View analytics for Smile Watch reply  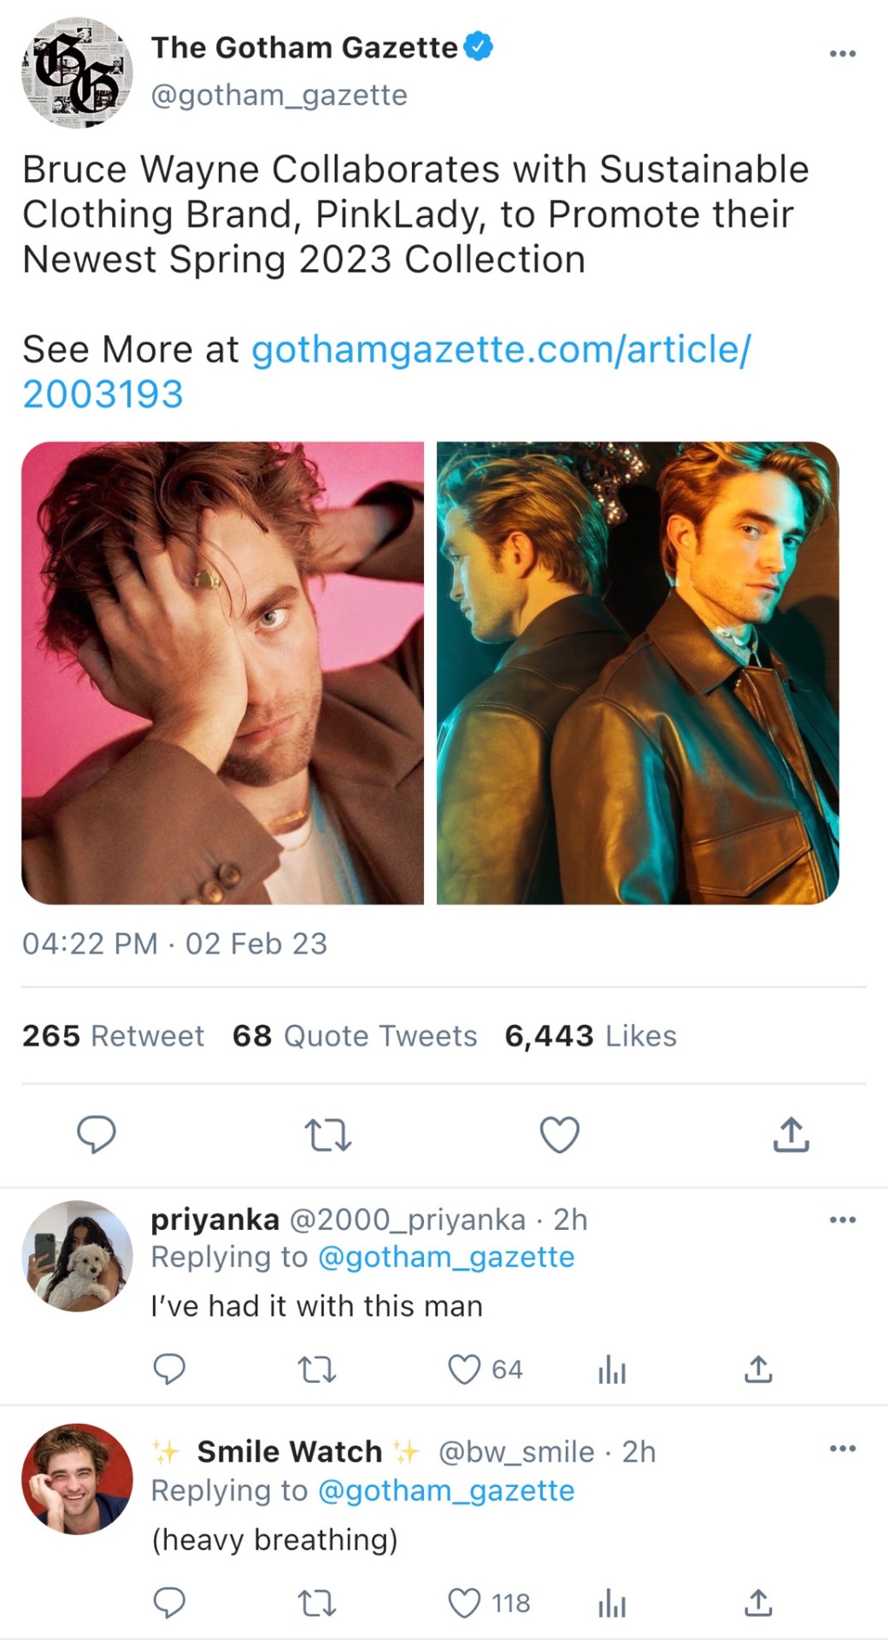tap(612, 1603)
